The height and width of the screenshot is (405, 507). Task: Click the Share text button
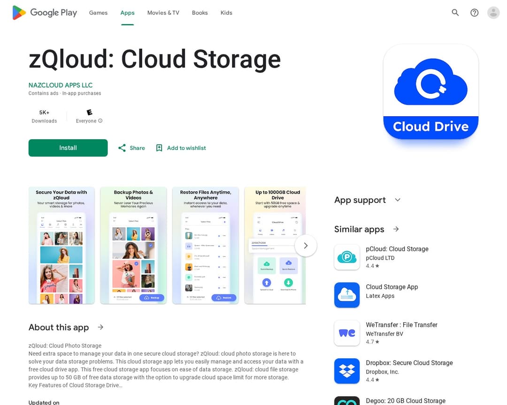[138, 148]
